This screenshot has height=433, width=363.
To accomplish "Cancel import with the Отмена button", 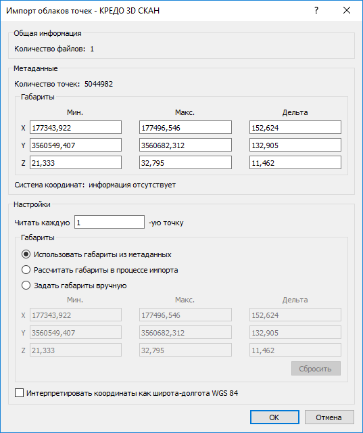I will (329, 417).
